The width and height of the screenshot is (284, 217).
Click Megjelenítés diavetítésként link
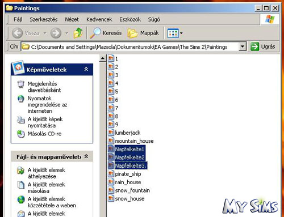pos(44,87)
